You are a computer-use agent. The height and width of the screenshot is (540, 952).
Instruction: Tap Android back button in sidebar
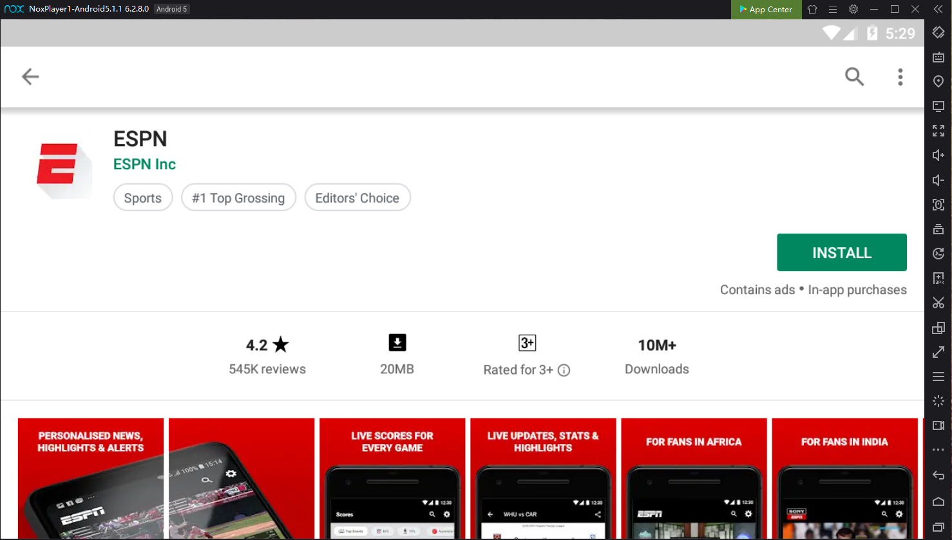coord(938,476)
